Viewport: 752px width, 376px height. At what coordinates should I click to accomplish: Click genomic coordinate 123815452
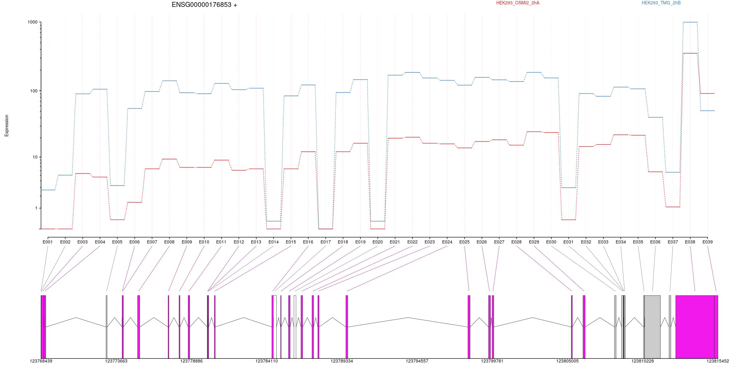click(x=718, y=361)
